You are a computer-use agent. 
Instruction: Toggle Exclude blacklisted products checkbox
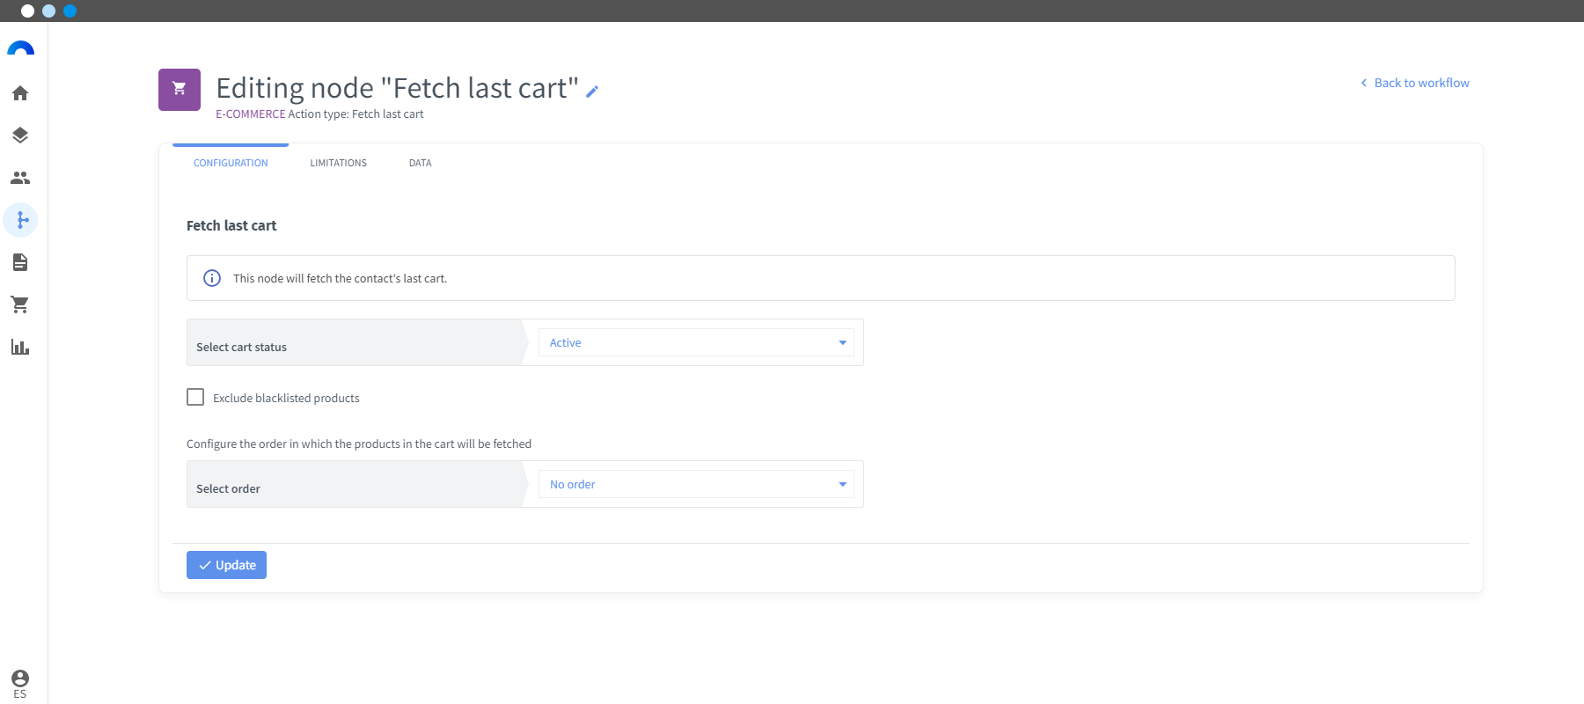coord(195,397)
